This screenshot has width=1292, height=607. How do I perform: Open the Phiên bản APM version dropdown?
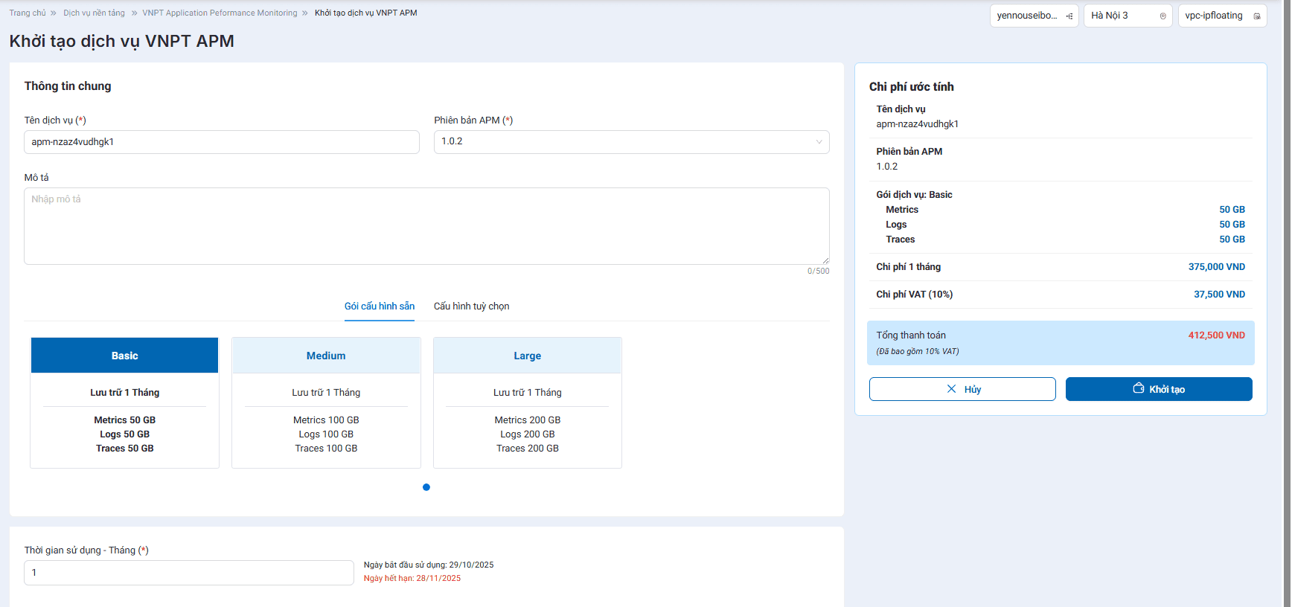631,141
